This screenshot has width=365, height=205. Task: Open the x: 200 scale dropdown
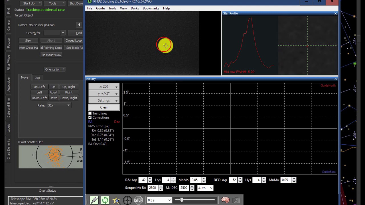(104, 87)
